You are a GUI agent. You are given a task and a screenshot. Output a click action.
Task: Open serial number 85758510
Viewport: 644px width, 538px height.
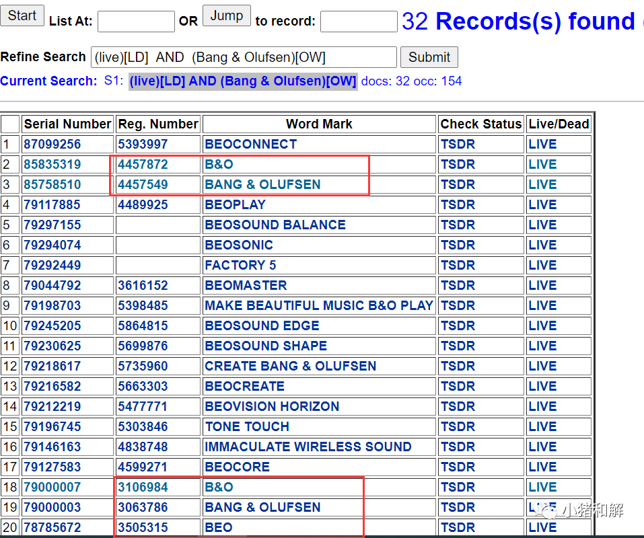point(52,184)
